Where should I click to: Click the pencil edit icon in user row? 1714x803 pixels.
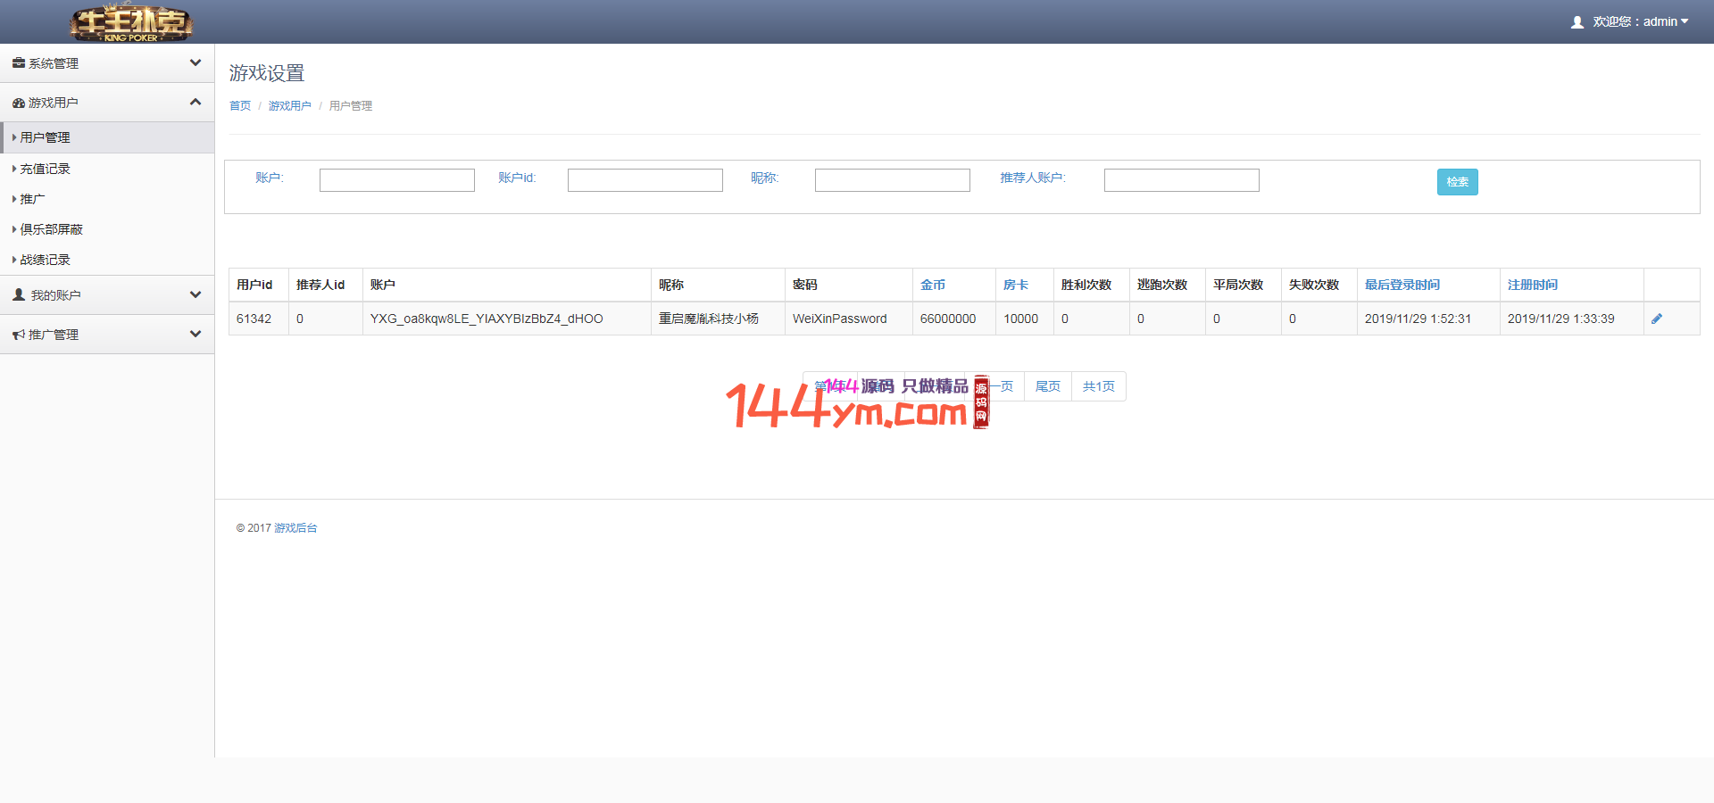(x=1656, y=319)
